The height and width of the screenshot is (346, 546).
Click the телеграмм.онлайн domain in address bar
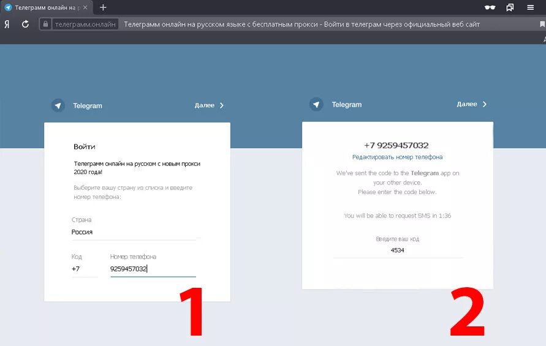pos(85,24)
